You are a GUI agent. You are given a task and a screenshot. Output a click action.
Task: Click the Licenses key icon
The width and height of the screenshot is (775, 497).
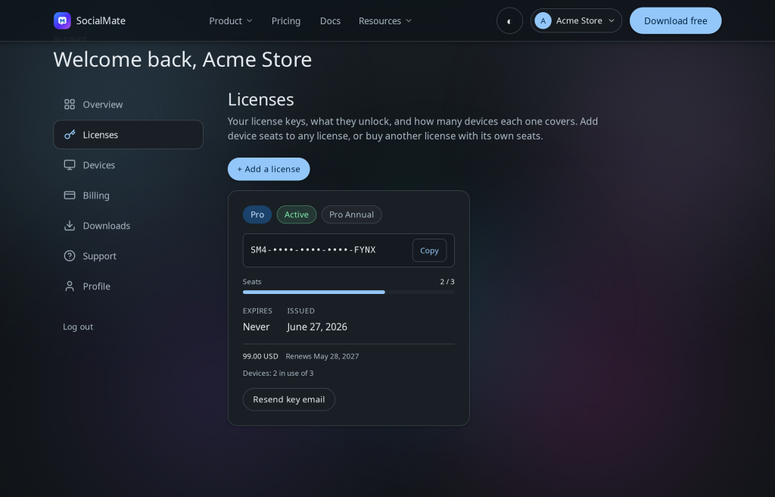tap(70, 135)
